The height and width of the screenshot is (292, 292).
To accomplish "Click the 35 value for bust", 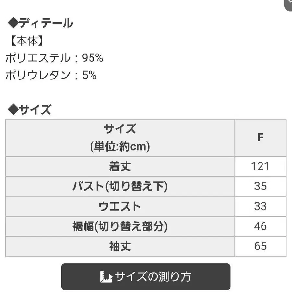I will coord(260,186).
